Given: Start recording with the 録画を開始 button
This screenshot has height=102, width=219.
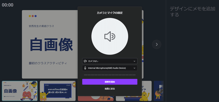Looking at the screenshot, I should coord(110,82).
